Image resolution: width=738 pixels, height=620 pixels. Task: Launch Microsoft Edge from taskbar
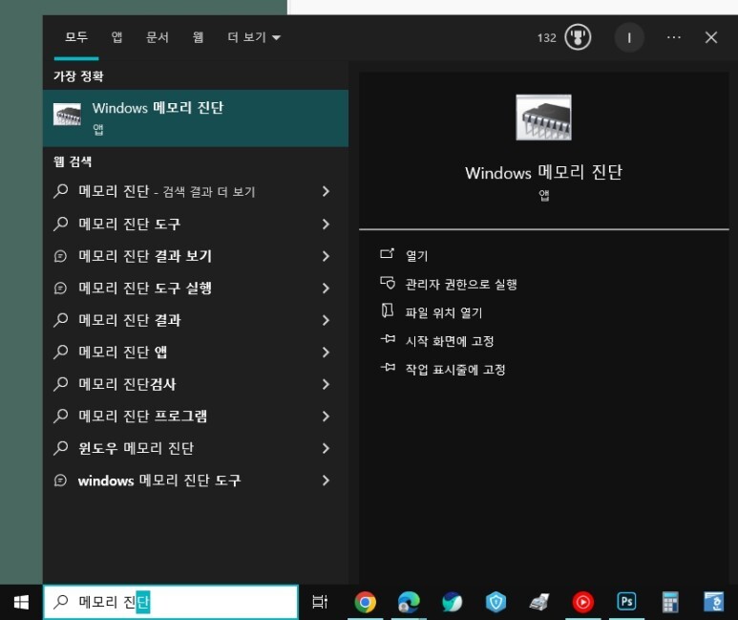click(x=409, y=602)
